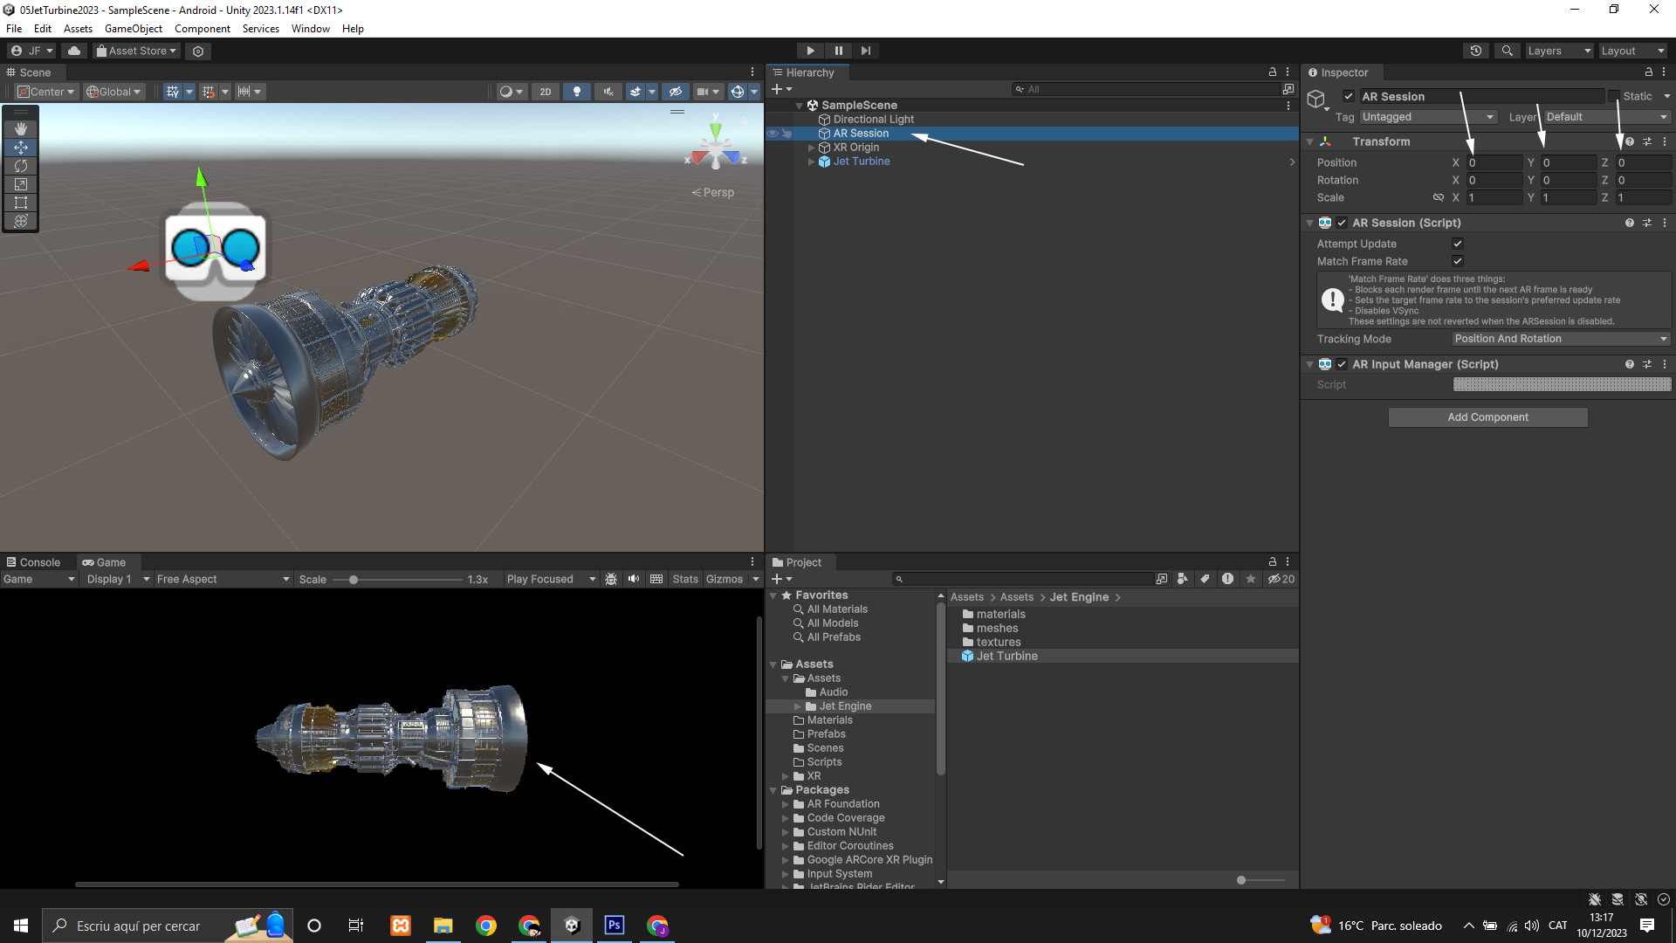Open the Layers dropdown

coord(1559,51)
